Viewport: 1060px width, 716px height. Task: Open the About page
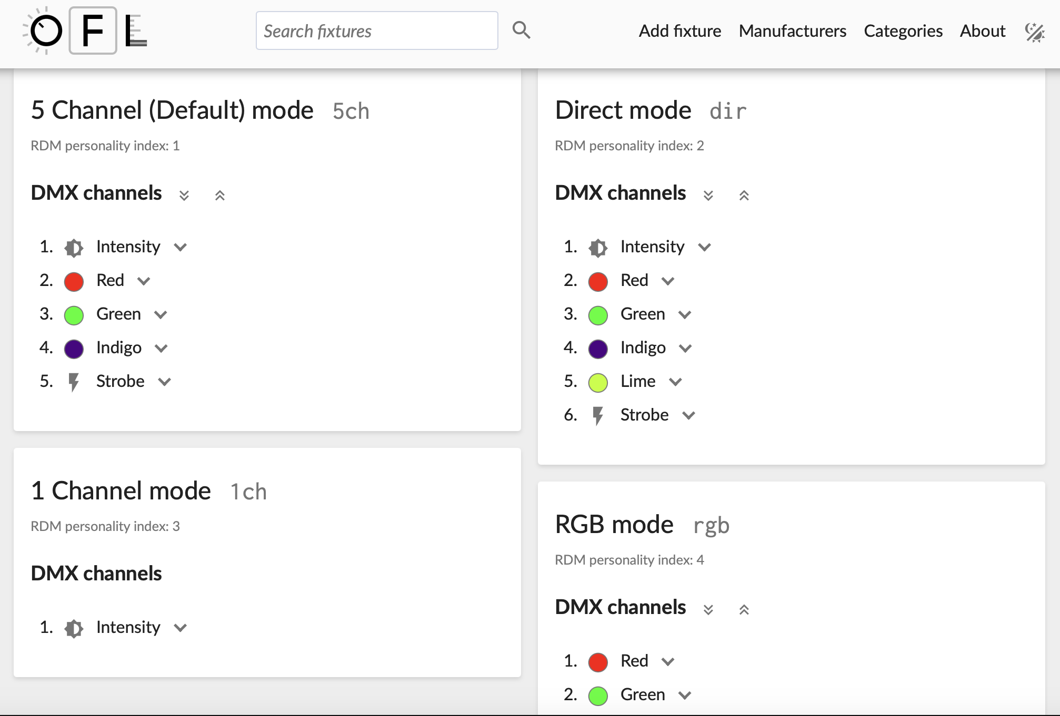click(982, 30)
